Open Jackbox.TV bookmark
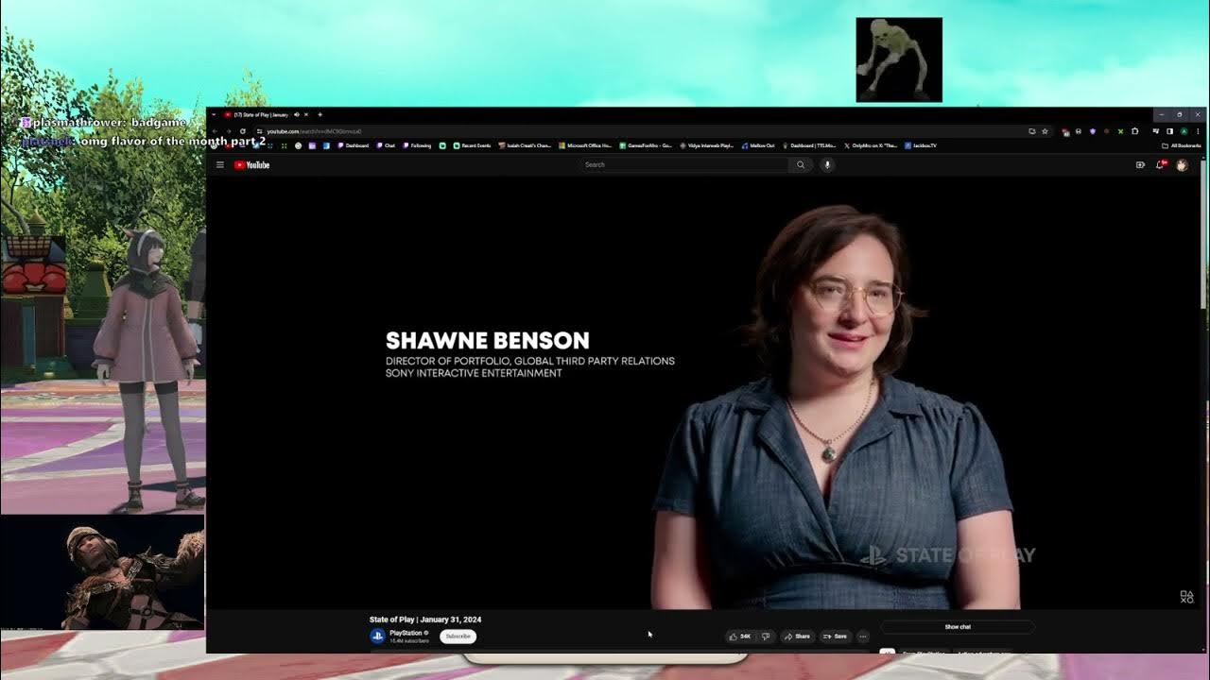 (x=920, y=145)
